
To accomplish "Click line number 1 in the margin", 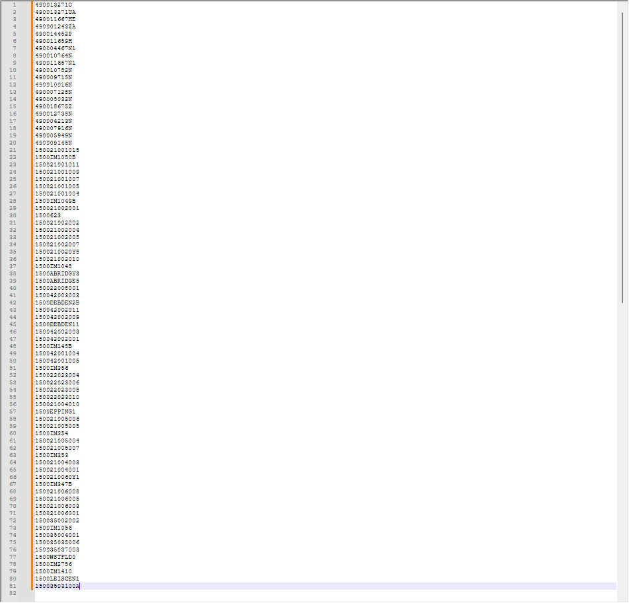I will (x=15, y=5).
